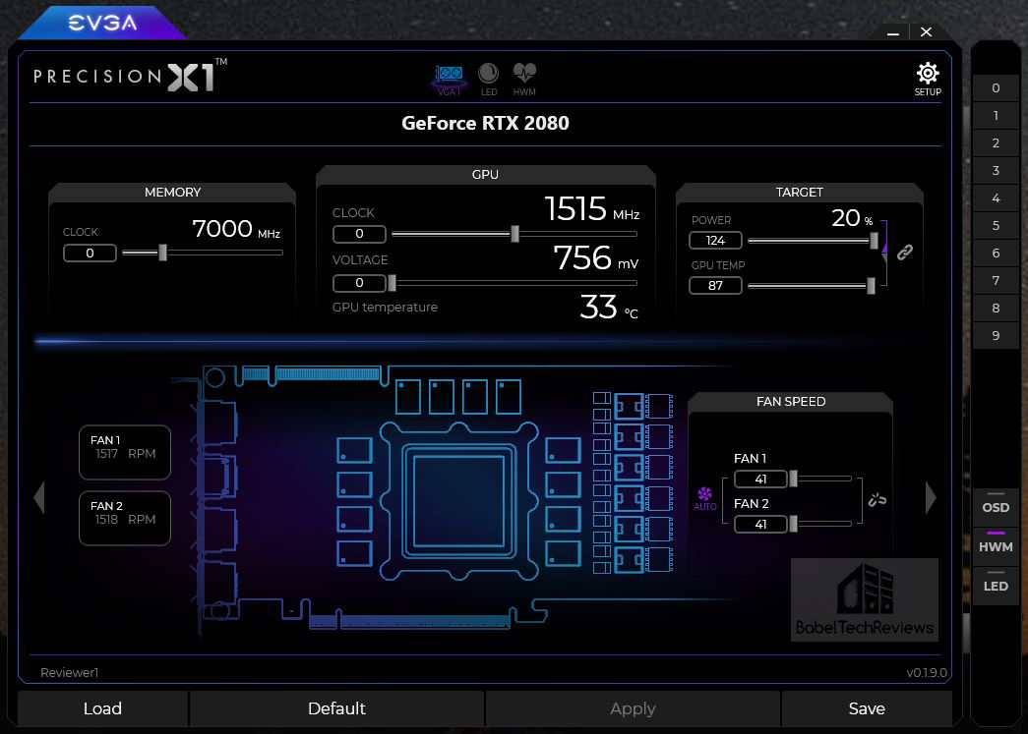Click the 7000 MHz memory clock value
Screen dimensions: 1028x734
point(236,229)
